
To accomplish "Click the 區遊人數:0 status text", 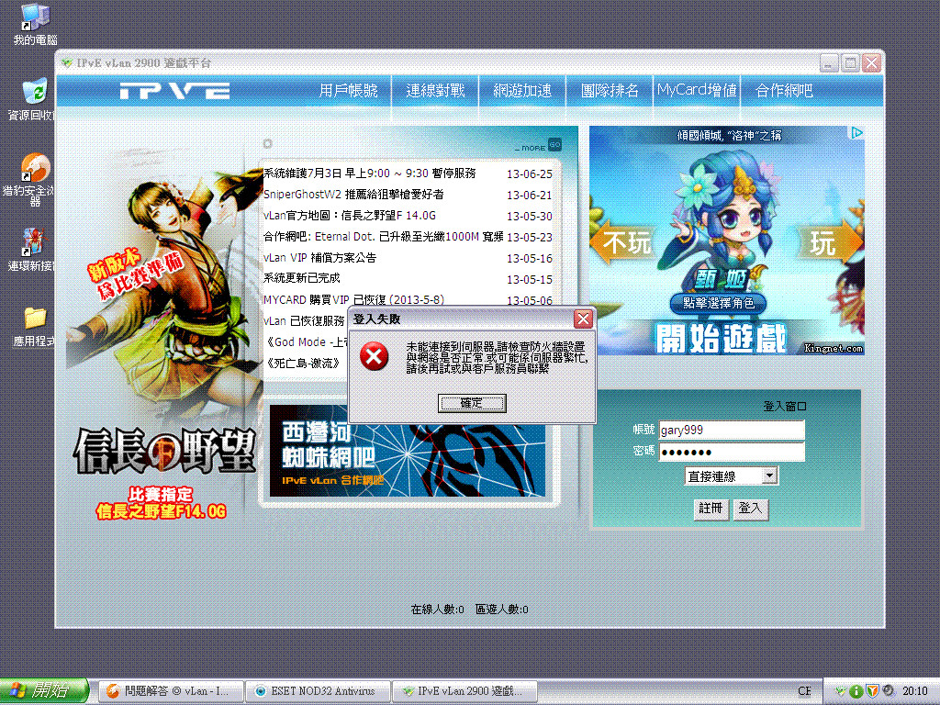I will (502, 610).
